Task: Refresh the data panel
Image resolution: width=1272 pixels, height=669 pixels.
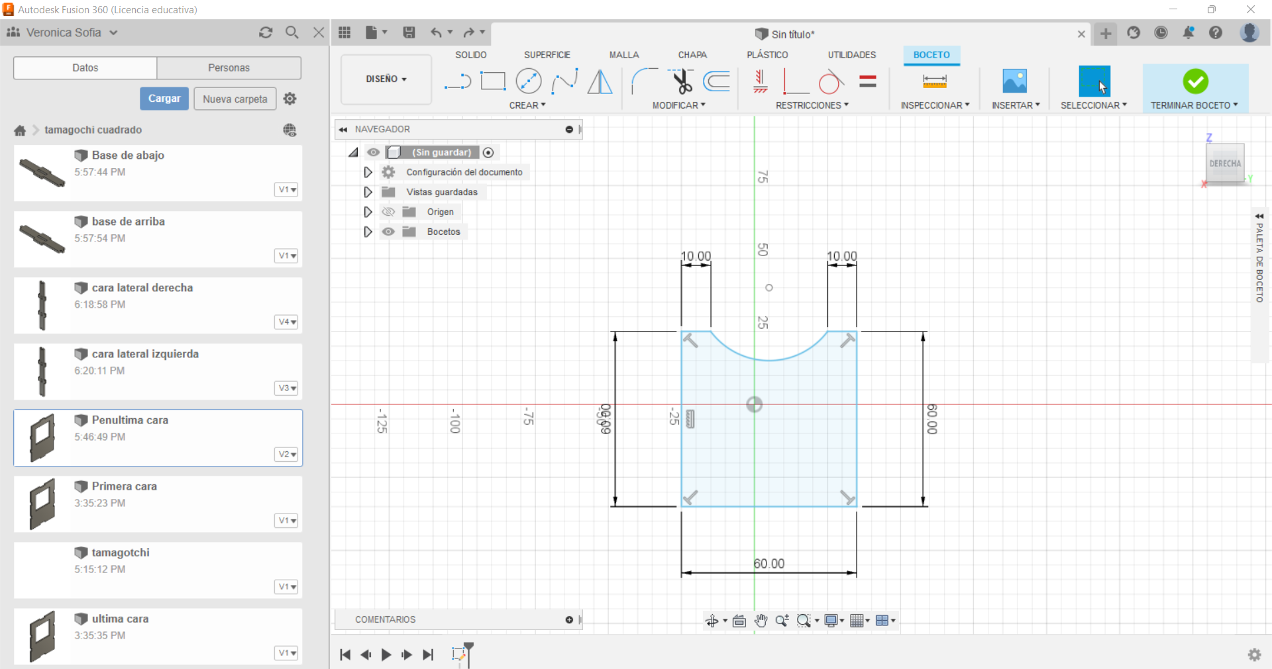Action: (266, 32)
